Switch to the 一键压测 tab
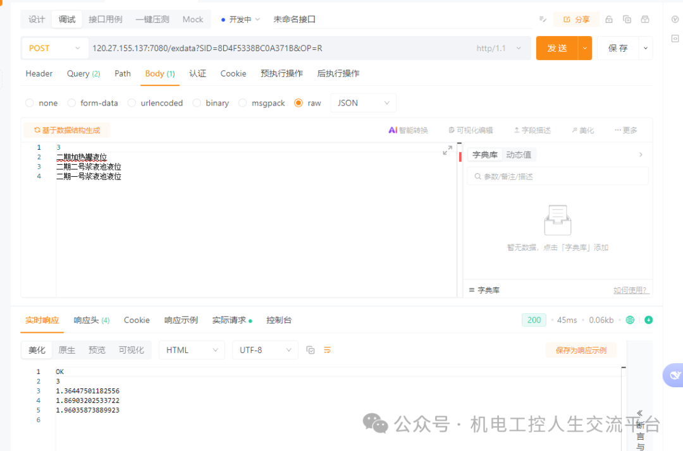 [x=152, y=20]
